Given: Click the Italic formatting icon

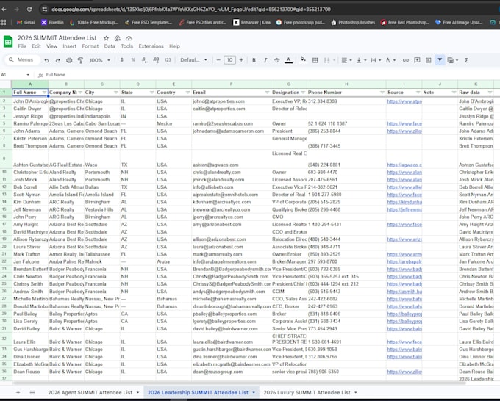Looking at the screenshot, I should coord(265,60).
